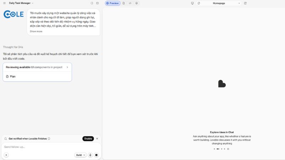Viewport: 285px width, 160px height.
Task: Change the desktop device preview icon
Action: click(192, 3)
